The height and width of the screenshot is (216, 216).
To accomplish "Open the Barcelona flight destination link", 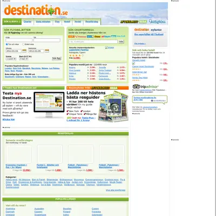I will [36, 69].
